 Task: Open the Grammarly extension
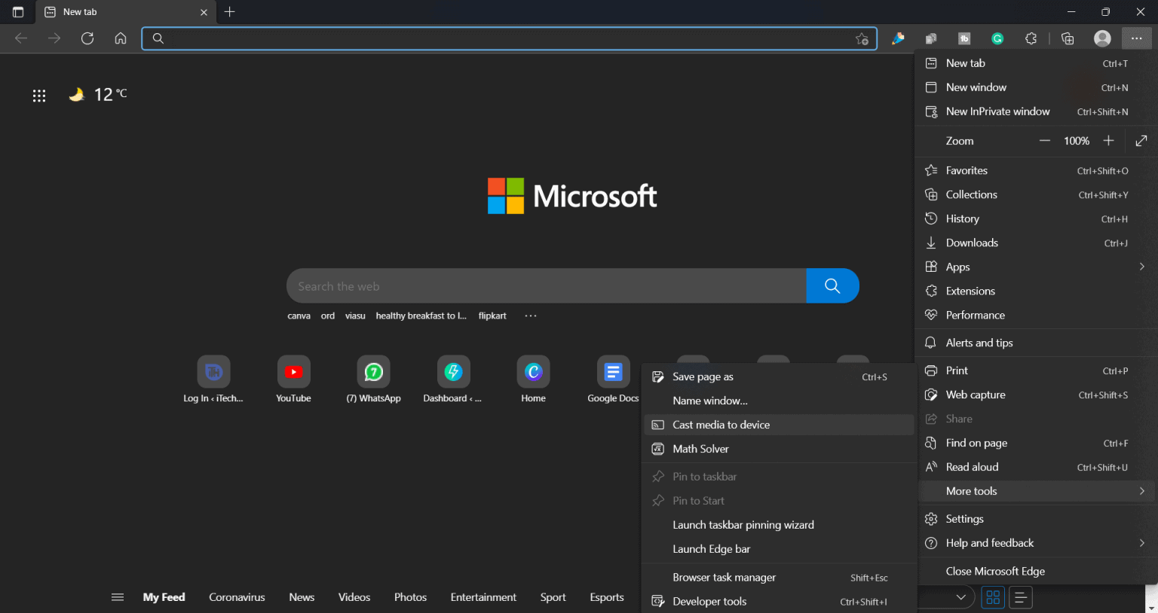[997, 38]
